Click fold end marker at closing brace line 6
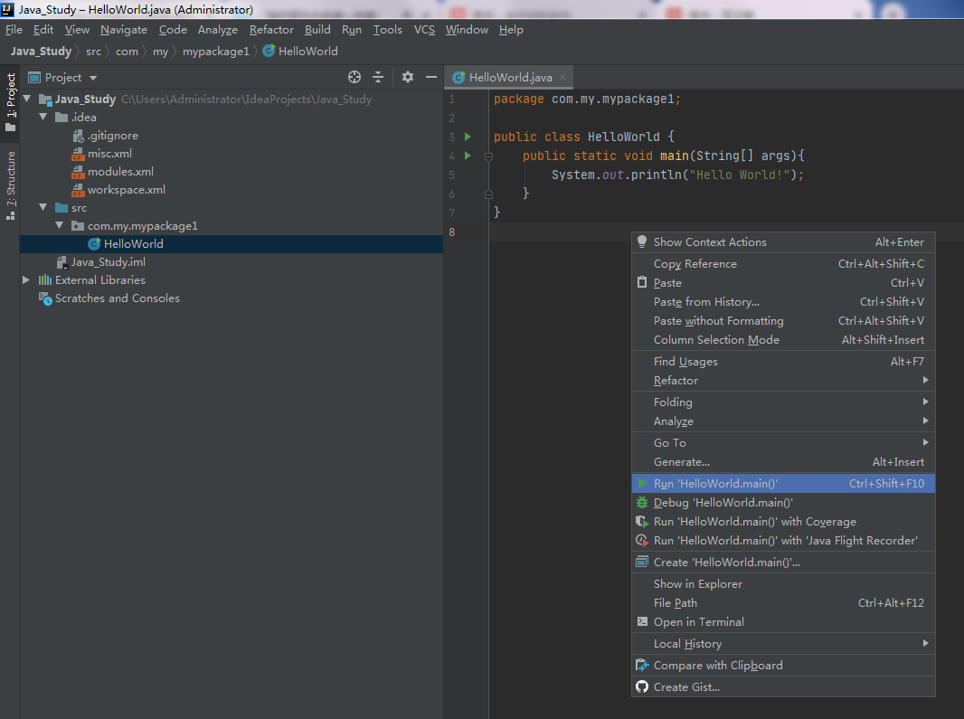The width and height of the screenshot is (964, 719). tap(488, 194)
